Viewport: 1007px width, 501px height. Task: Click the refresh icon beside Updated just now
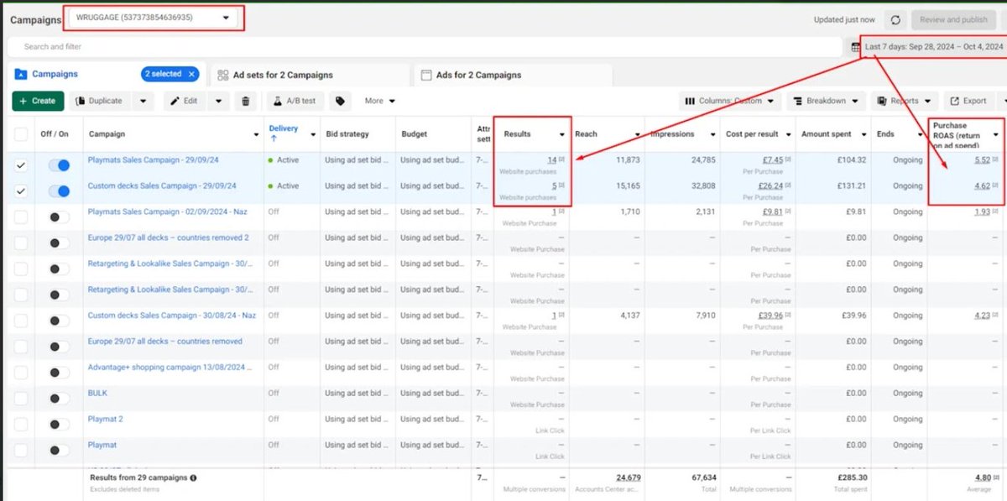[x=895, y=19]
